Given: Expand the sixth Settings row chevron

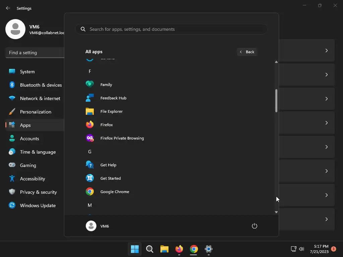Looking at the screenshot, I should click(326, 171).
